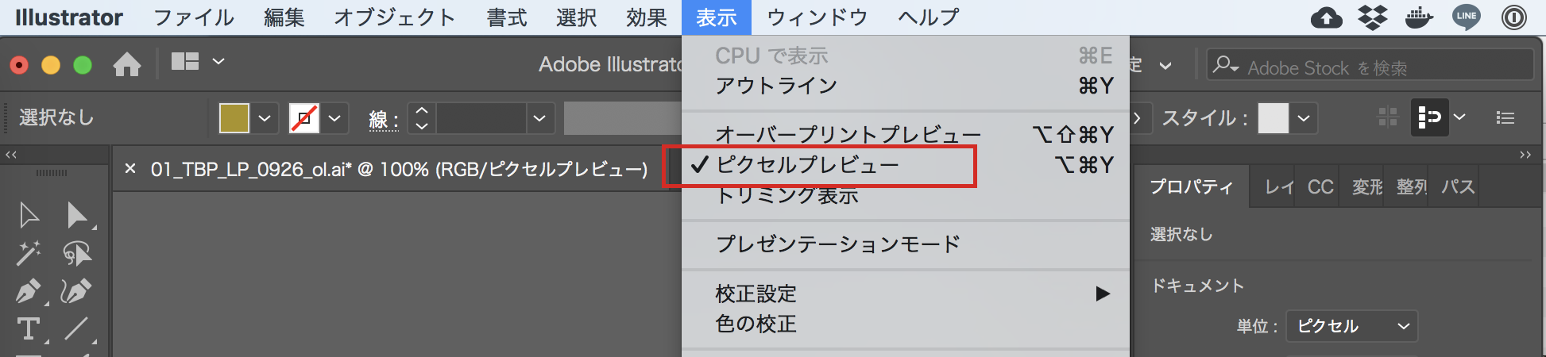Screen dimensions: 1546x357
Task: Open the stroke weight dropdown
Action: point(539,119)
